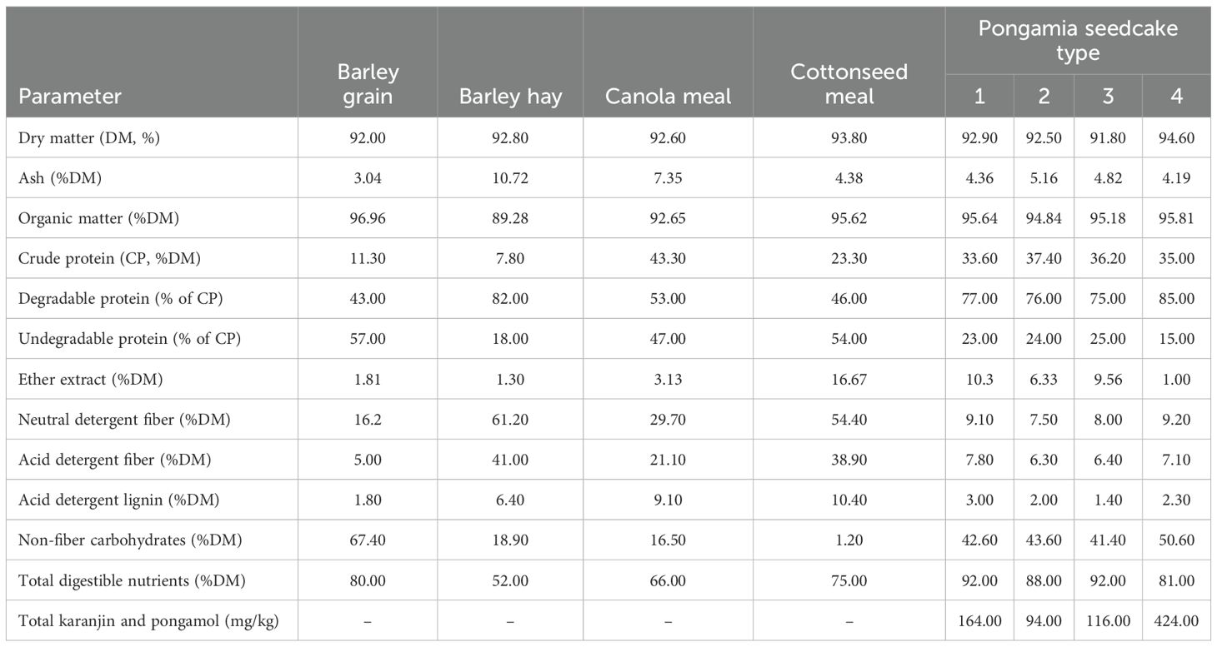Viewport: 1217px width, 647px height.
Task: Click Cottonseed meal ether extract value 16.67
Action: [849, 380]
